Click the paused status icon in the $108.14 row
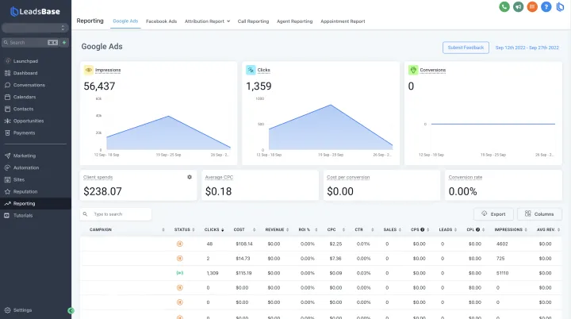The width and height of the screenshot is (571, 319). point(179,244)
